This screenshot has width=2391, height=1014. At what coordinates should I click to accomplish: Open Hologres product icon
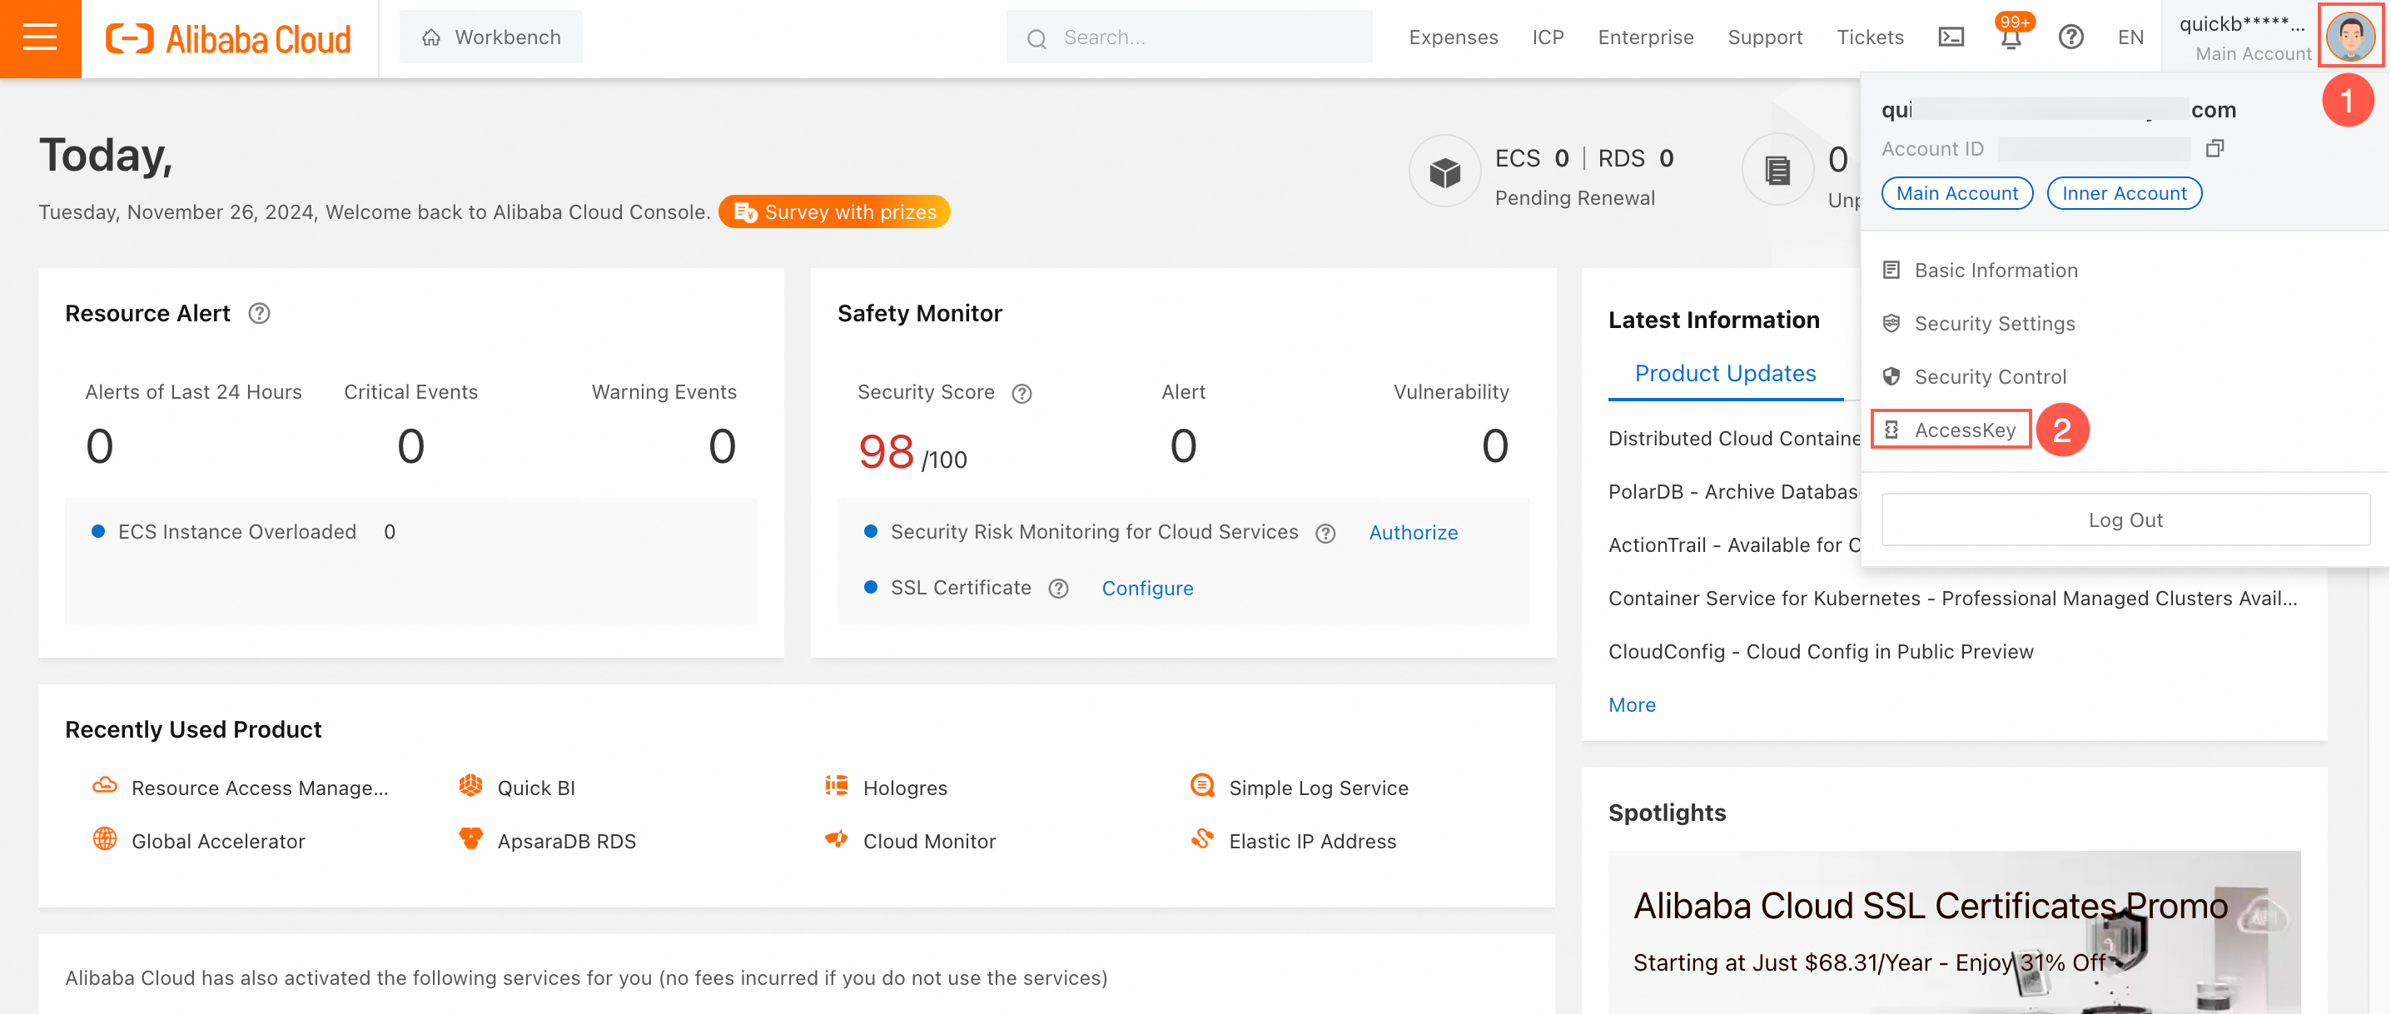click(837, 786)
